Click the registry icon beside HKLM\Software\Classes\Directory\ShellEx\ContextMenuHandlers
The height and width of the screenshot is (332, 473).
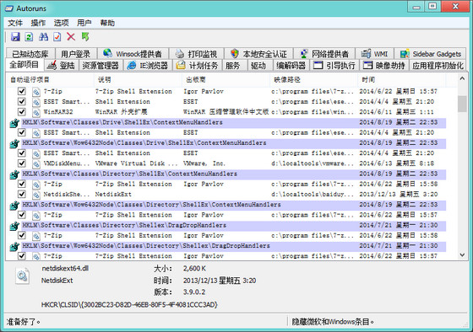click(14, 174)
